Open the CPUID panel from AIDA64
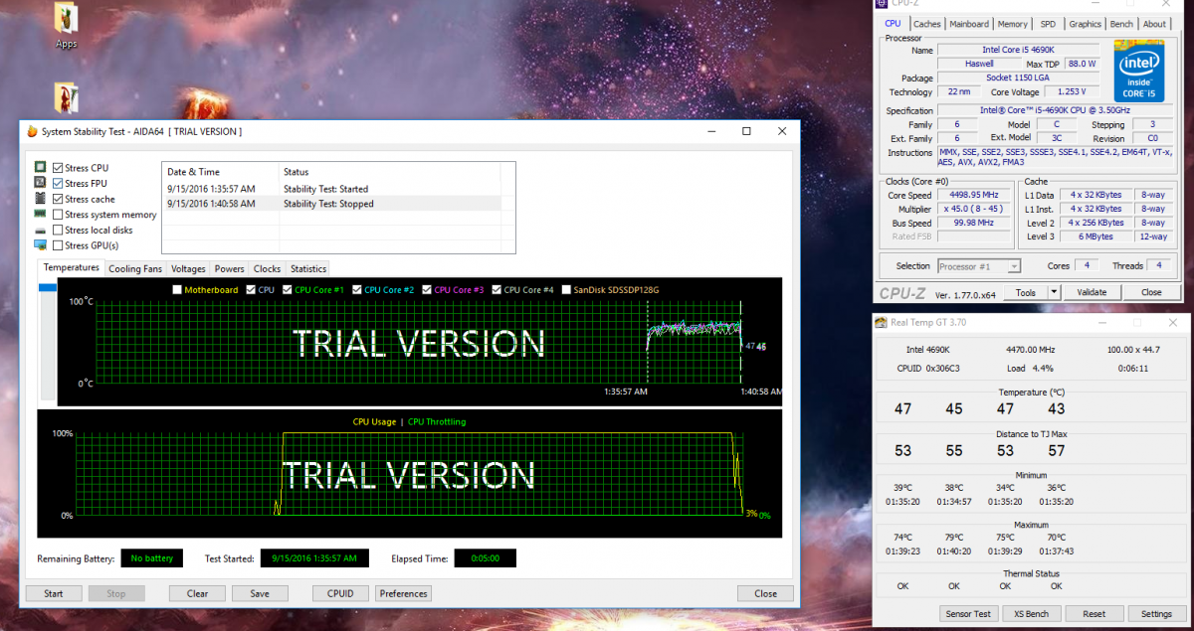 click(340, 593)
